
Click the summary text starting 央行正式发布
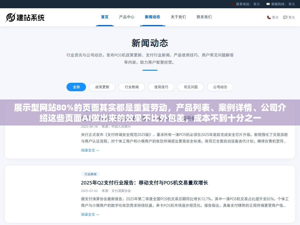coord(184,138)
